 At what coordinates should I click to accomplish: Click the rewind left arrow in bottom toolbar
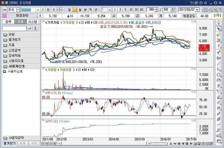click(x=183, y=144)
